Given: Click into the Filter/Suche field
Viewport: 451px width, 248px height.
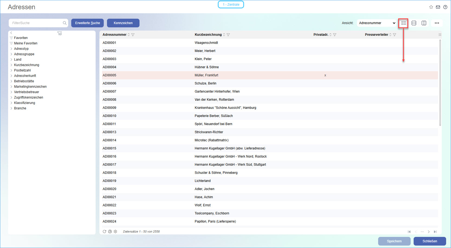Looking at the screenshot, I should (x=37, y=23).
